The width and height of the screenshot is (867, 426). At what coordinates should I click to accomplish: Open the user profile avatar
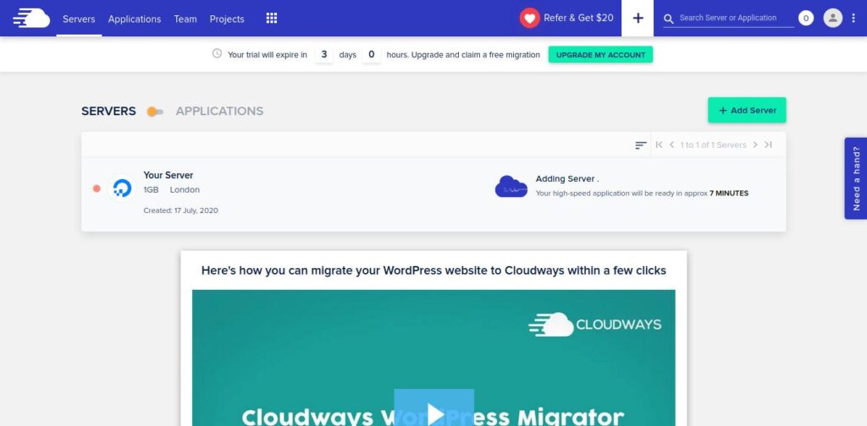point(833,19)
